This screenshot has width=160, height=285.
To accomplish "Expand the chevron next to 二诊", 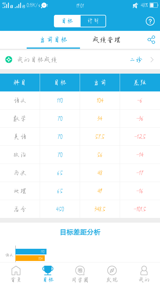I will click(152, 60).
